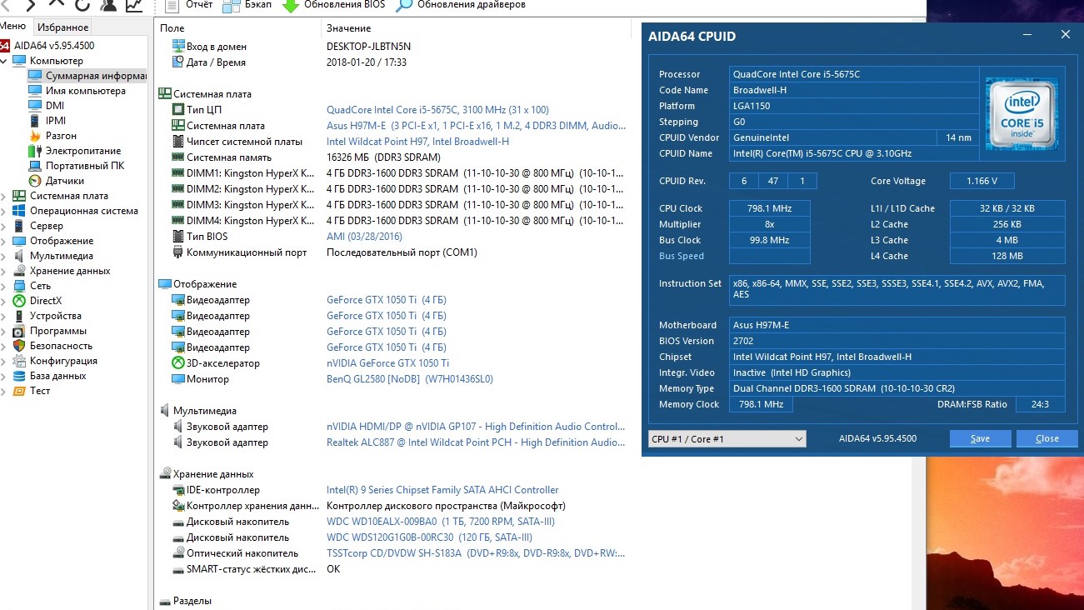1084x610 pixels.
Task: Select the AIDA64 v5.95.4500 root tree node
Action: [54, 46]
